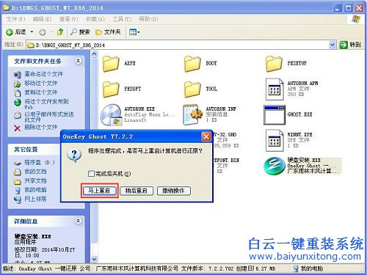Click the Forward arrow icon
This screenshot has width=367, height=275.
43,32
